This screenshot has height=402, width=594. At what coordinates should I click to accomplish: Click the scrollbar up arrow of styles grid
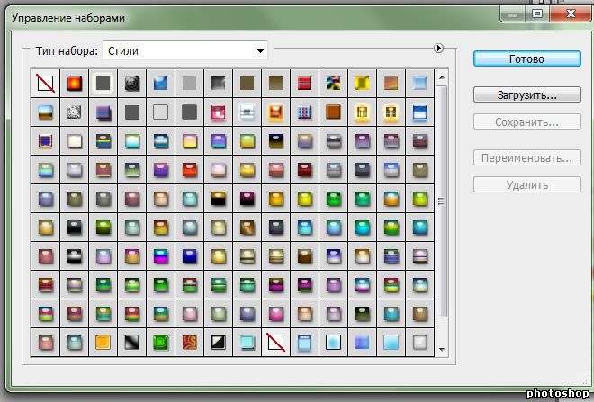[442, 77]
